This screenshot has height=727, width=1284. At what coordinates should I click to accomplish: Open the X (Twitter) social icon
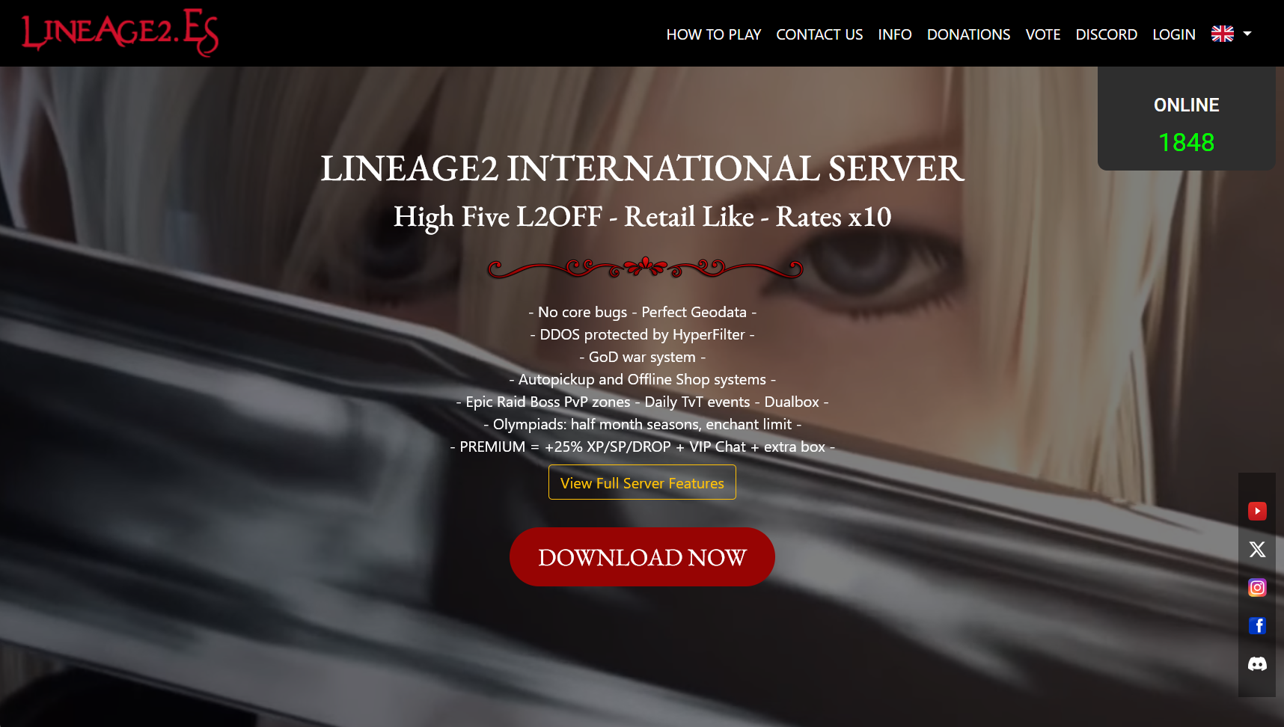[x=1257, y=549]
